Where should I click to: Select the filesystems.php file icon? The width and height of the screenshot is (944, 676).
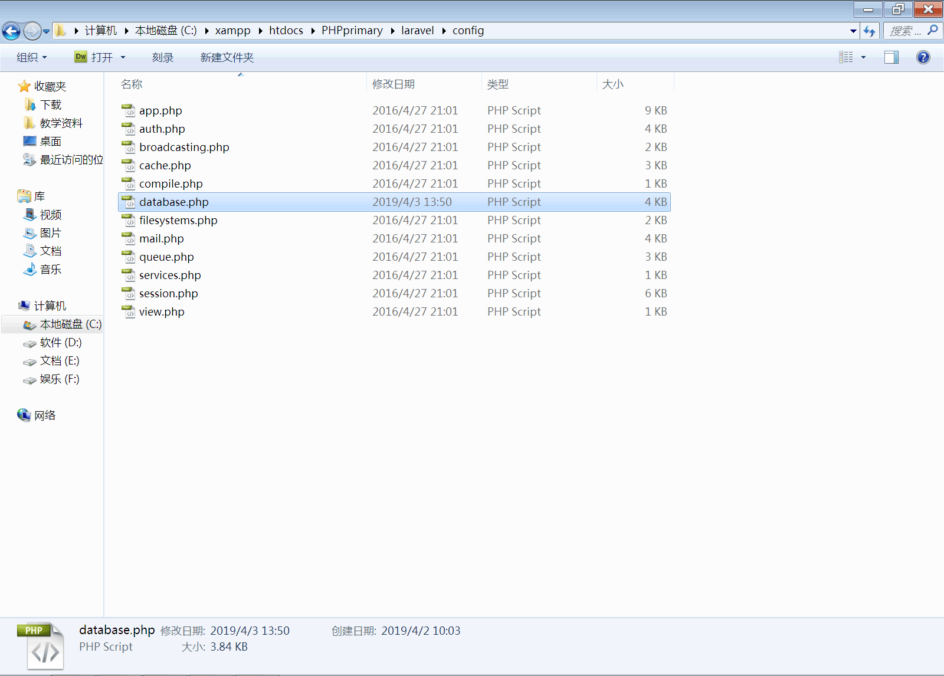tap(129, 221)
